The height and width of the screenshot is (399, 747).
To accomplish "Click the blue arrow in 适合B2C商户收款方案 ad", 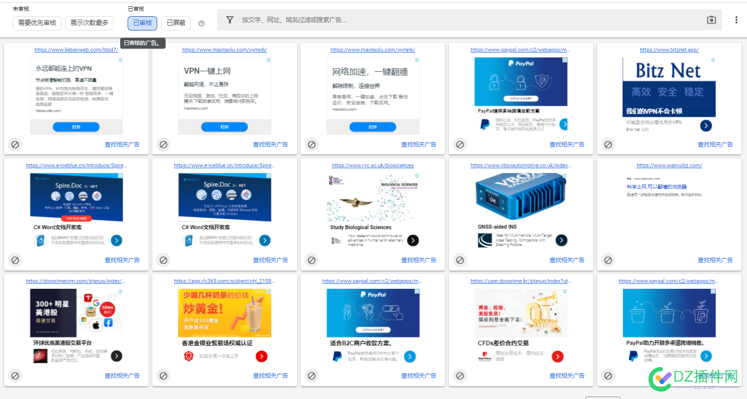I will click(409, 356).
